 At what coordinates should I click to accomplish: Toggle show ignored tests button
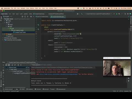coord(9,65)
